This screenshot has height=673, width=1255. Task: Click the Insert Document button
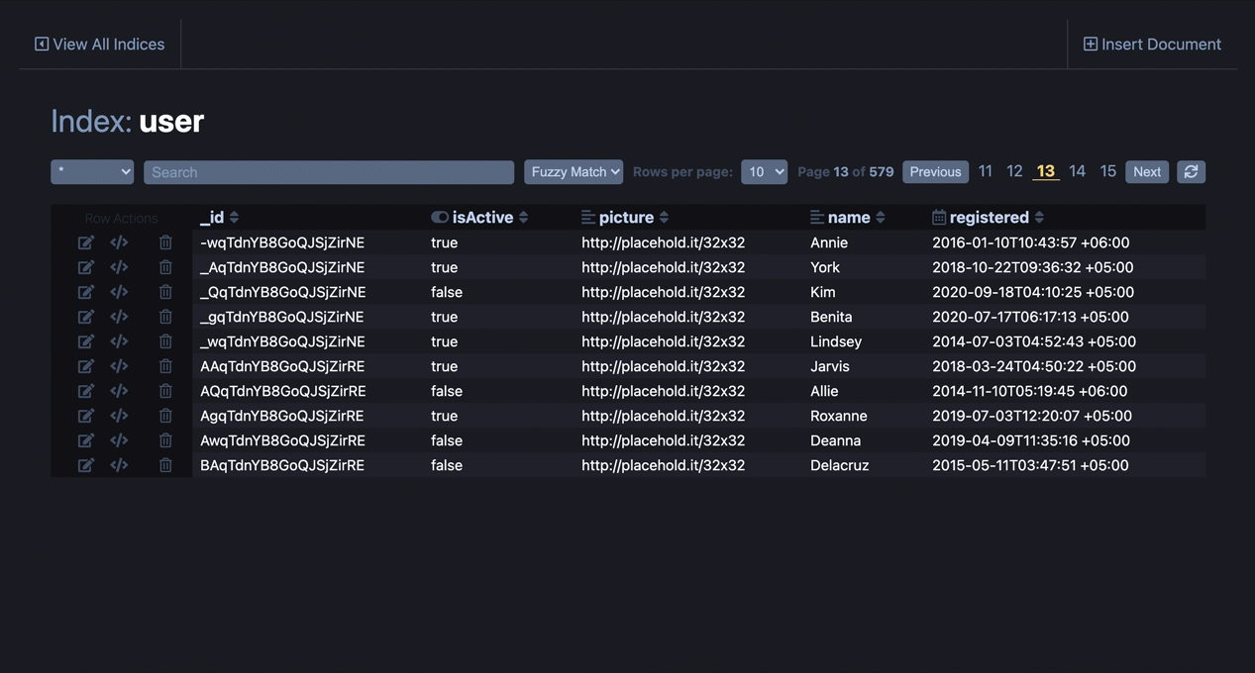(x=1151, y=44)
